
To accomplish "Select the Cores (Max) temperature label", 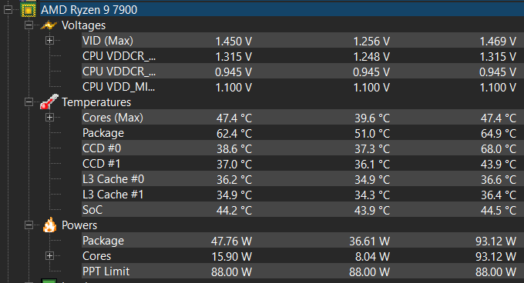I will (x=113, y=118).
